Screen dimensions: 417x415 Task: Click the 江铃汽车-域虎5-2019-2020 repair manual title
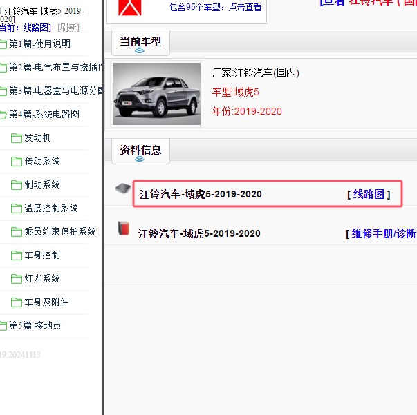199,233
